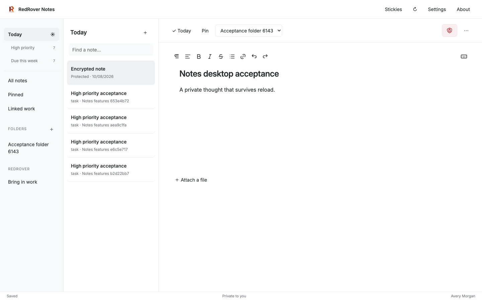Redo the last edit
This screenshot has height=301, width=482.
coord(265,57)
